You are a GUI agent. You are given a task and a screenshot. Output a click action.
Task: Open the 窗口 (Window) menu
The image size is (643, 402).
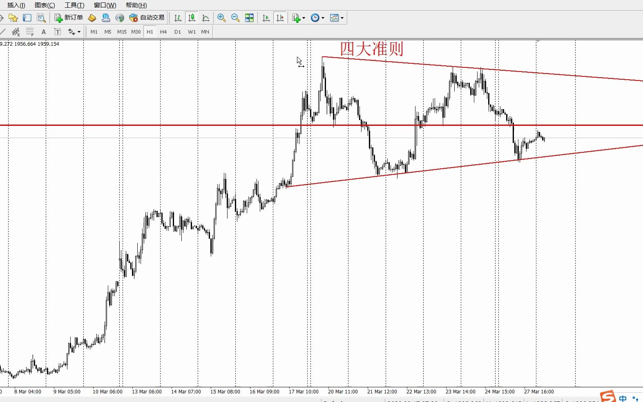click(105, 5)
